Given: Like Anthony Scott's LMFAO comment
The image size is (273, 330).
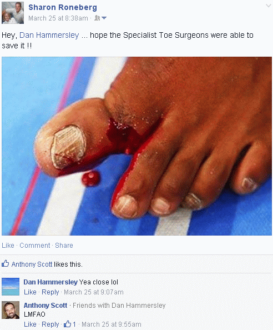Looking at the screenshot, I should tap(30, 324).
